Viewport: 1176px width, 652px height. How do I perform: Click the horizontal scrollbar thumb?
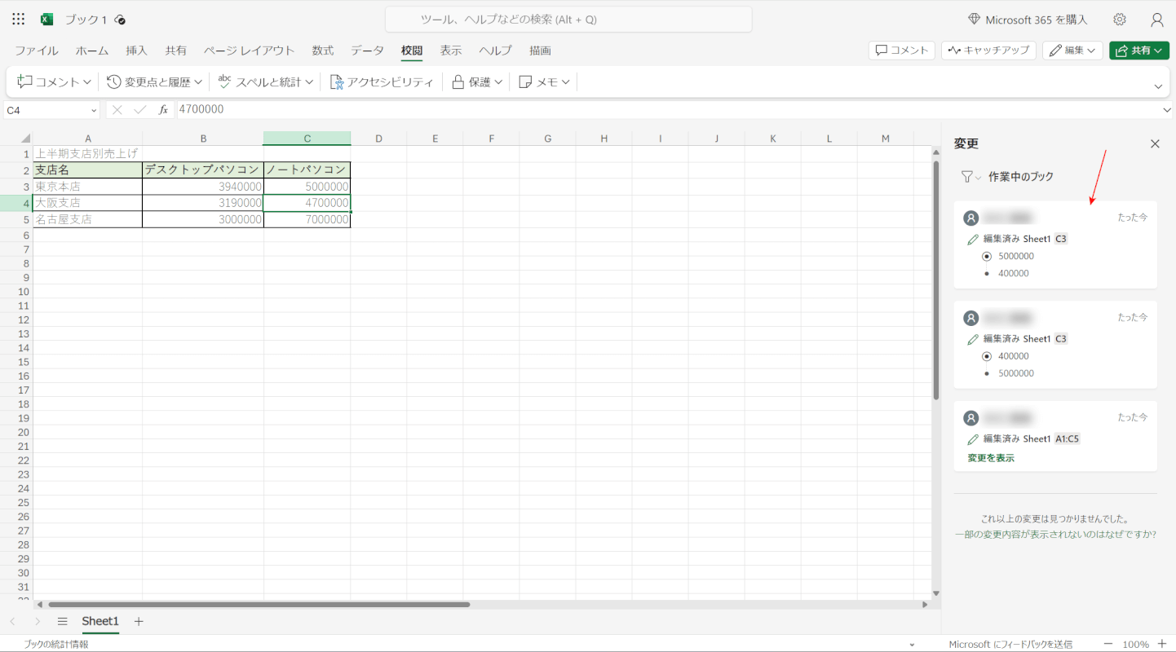[259, 605]
